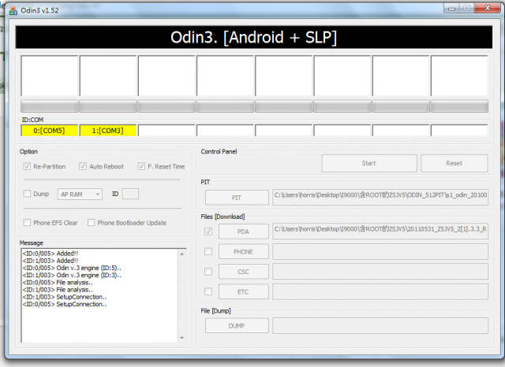The height and width of the screenshot is (367, 505).
Task: Toggle the F. Reset Time checkbox
Action: pos(141,166)
